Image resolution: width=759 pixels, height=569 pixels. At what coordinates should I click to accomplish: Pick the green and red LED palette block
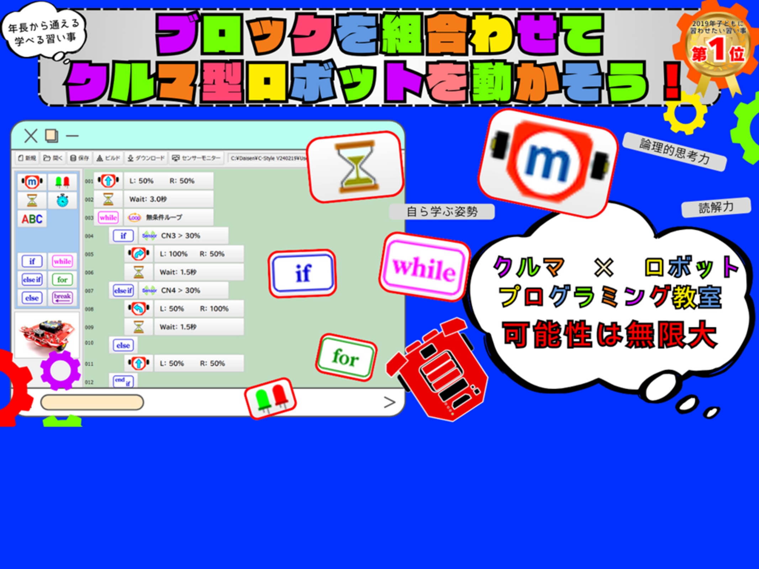coord(62,182)
